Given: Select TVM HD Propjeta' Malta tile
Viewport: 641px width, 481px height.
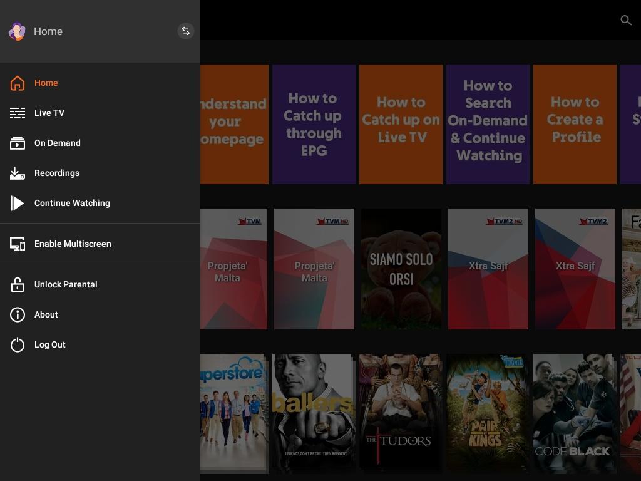Looking at the screenshot, I should (x=314, y=269).
